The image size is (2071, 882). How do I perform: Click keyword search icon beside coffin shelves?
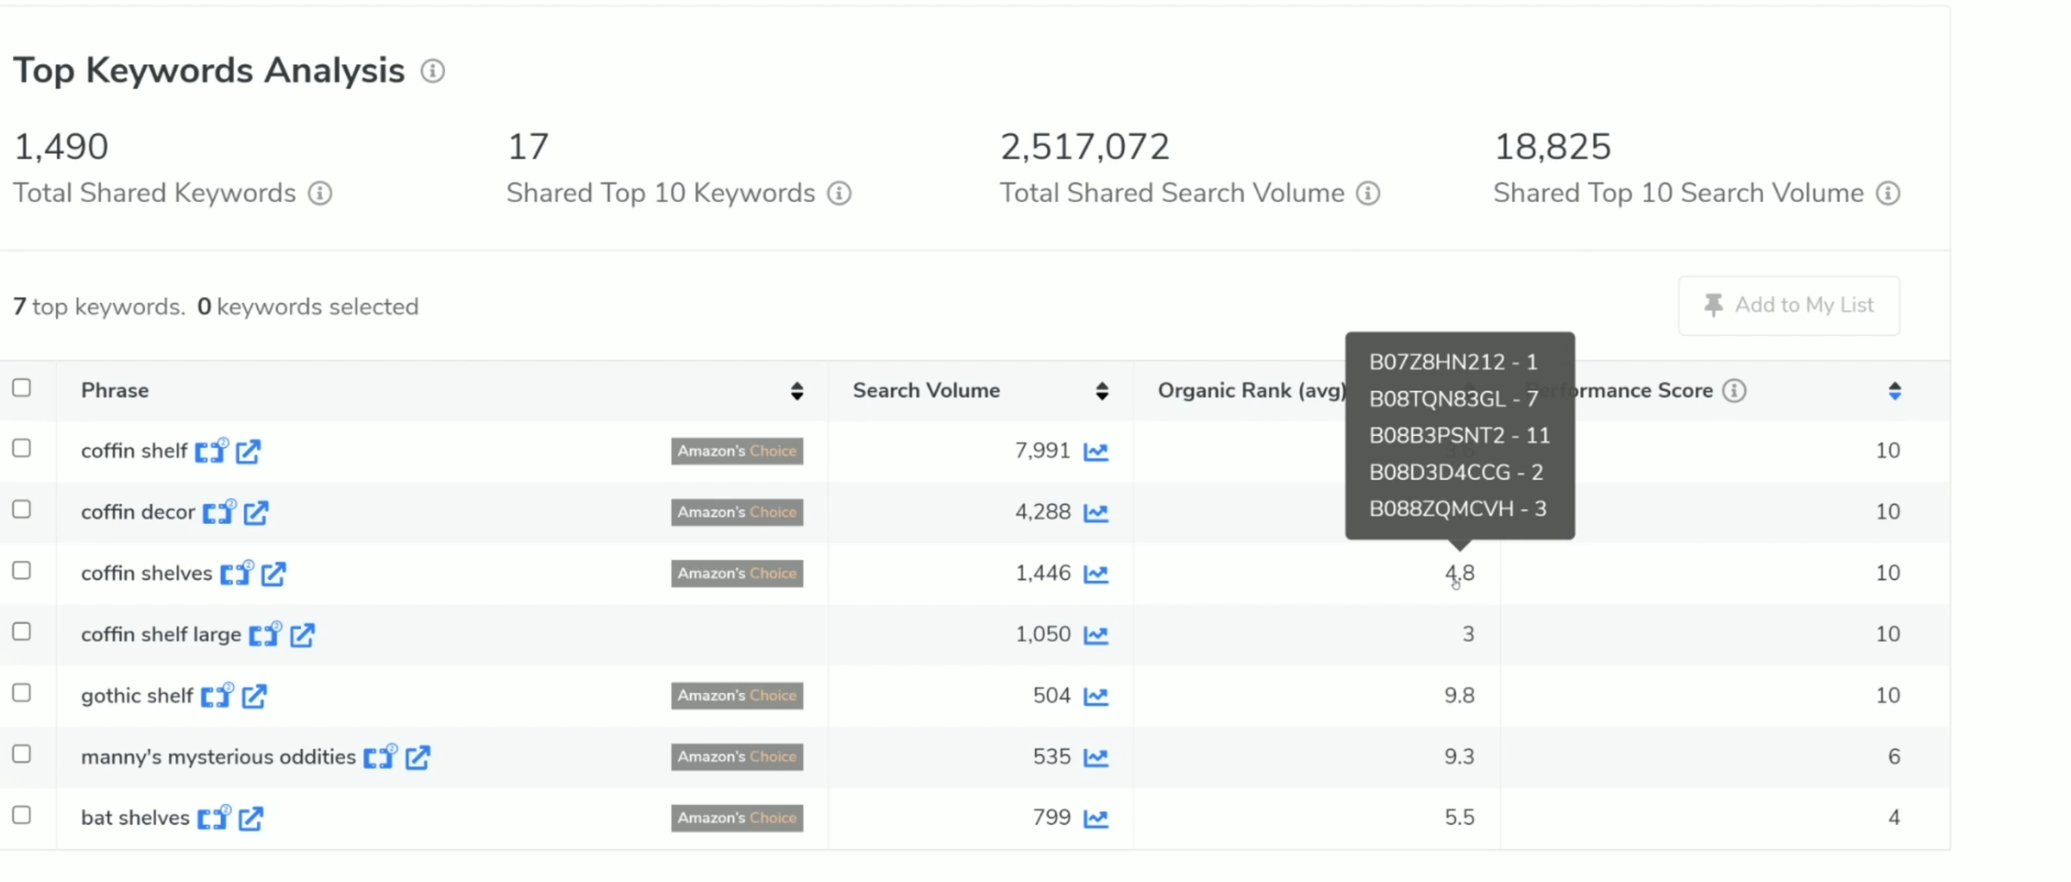point(236,573)
